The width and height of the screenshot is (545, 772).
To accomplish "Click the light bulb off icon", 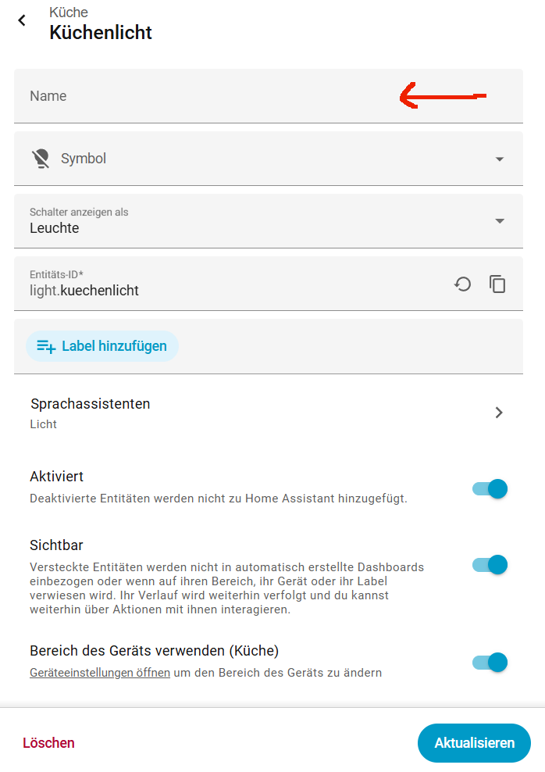I will point(41,159).
